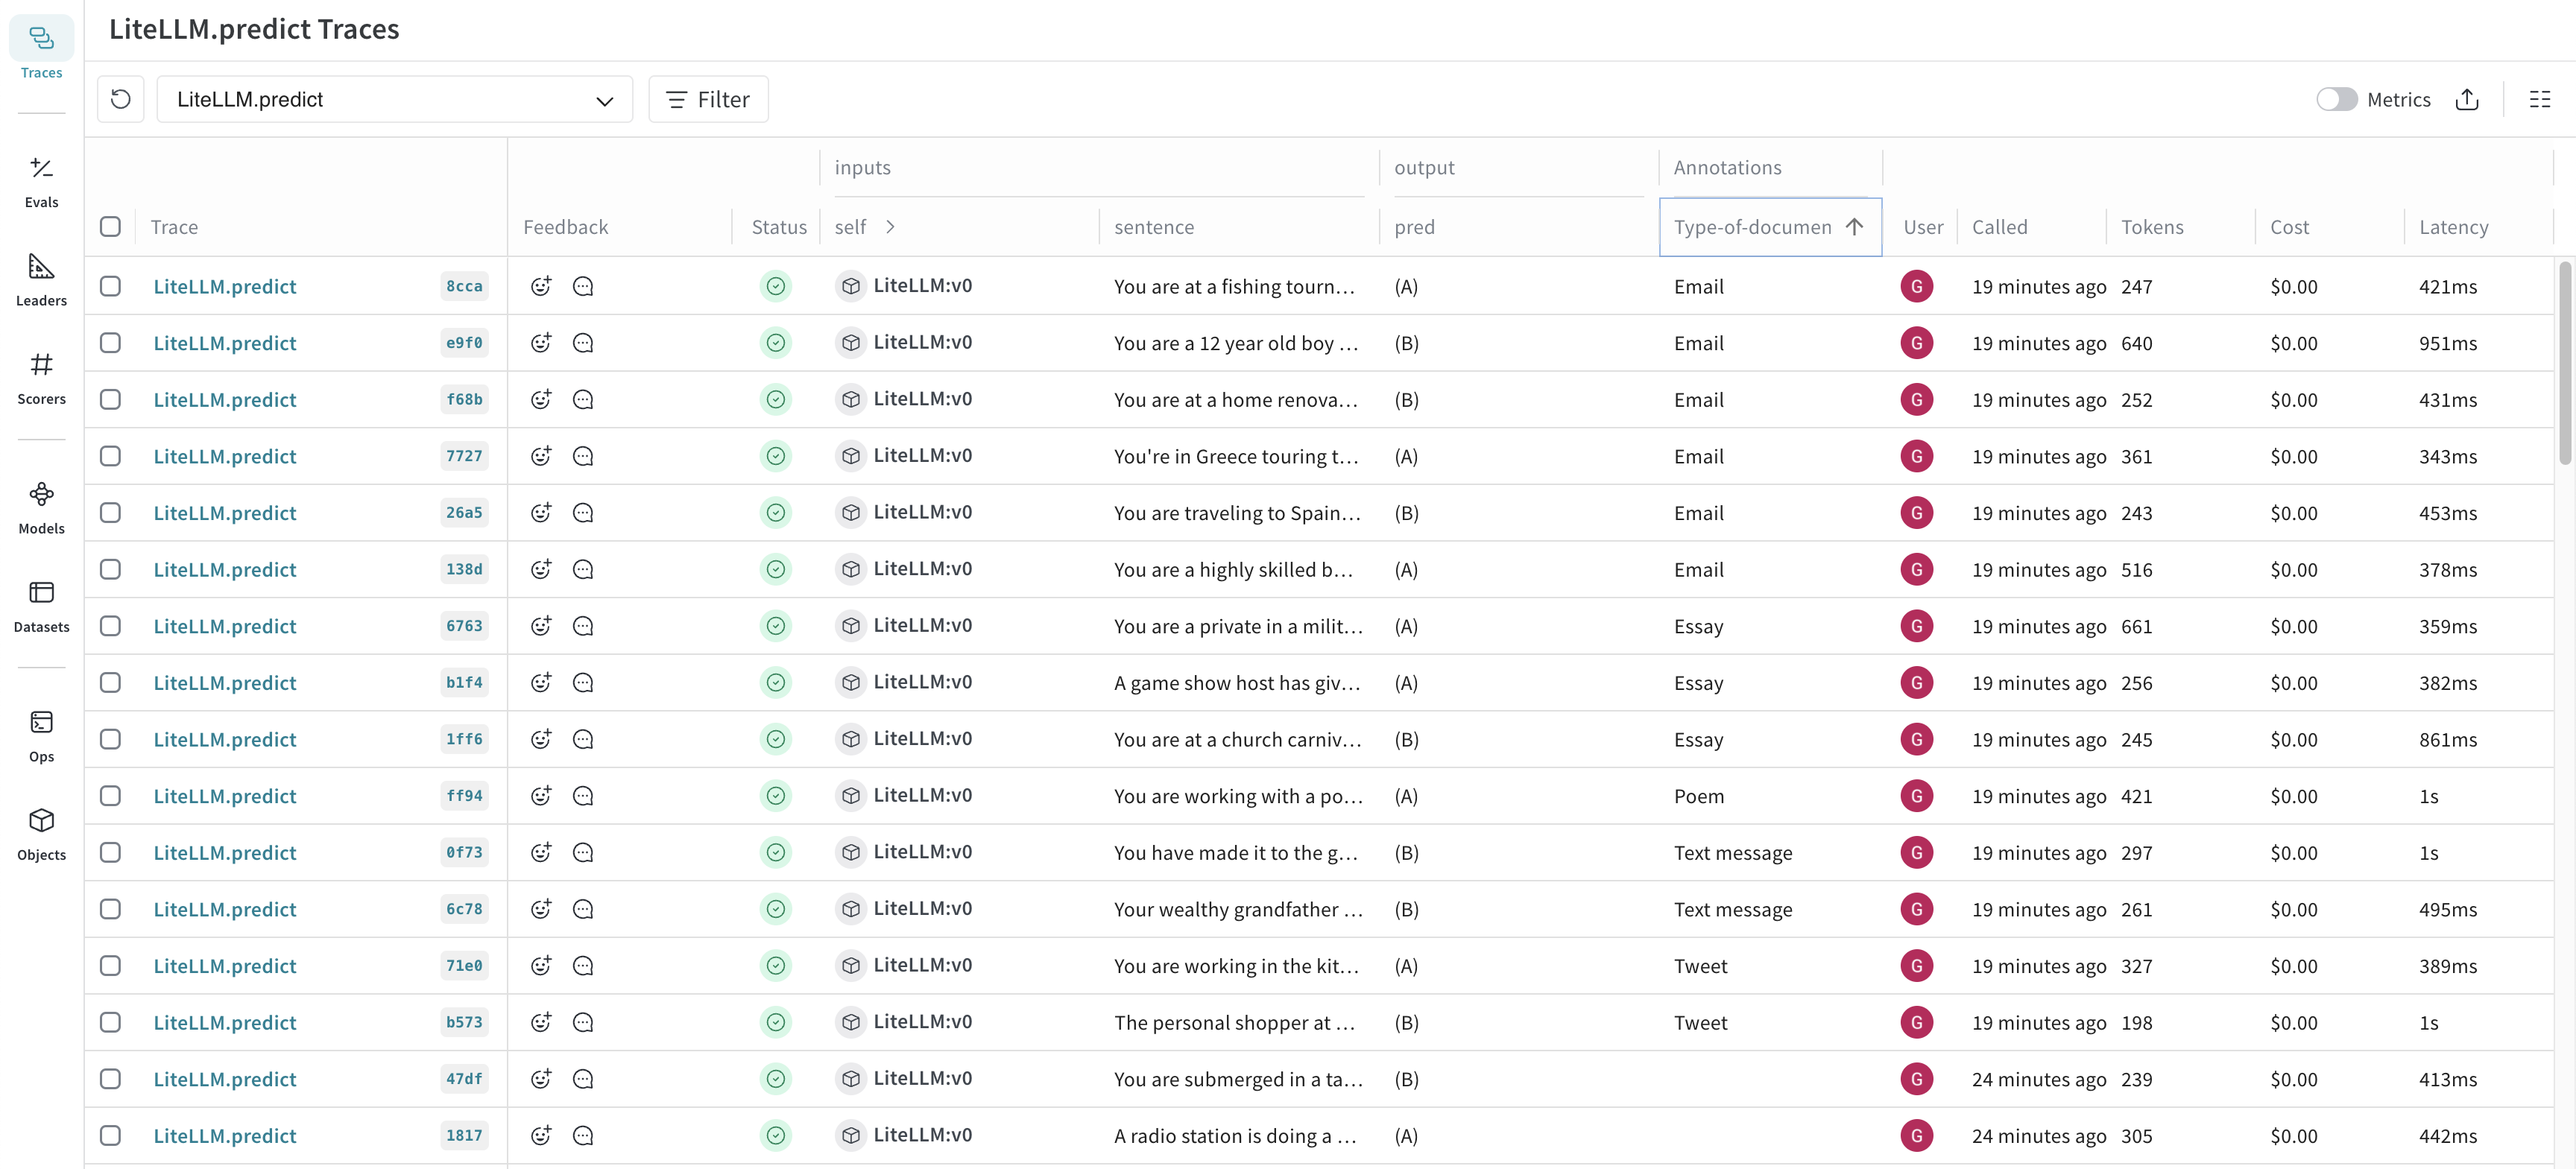
Task: Add emoji reaction on trace b1f4
Action: pyautogui.click(x=541, y=683)
